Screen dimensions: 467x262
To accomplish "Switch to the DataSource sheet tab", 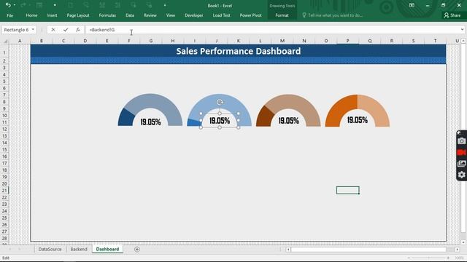I will click(x=50, y=249).
